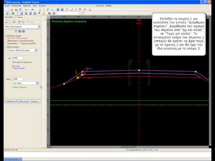Click the Δx value input field

tap(17, 58)
